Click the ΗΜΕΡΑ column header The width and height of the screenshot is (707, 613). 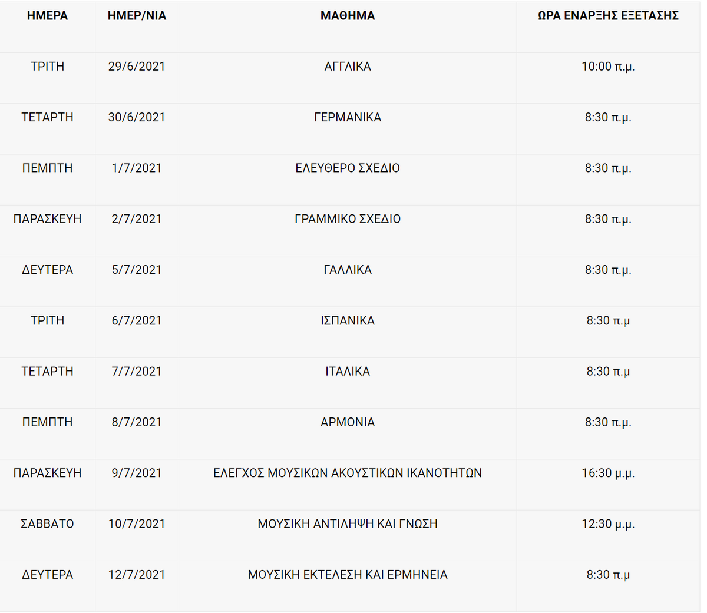pyautogui.click(x=47, y=16)
